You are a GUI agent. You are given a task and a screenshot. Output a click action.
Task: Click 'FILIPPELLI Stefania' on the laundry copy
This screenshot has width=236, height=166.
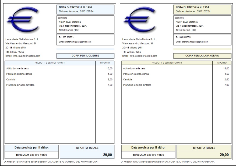187,22
